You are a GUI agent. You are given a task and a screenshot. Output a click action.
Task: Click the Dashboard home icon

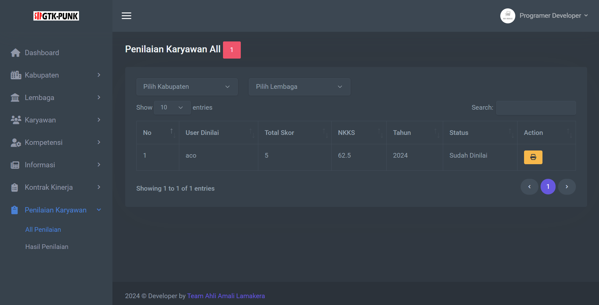[x=15, y=53]
